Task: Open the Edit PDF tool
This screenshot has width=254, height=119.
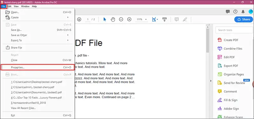Action: [x=226, y=57]
